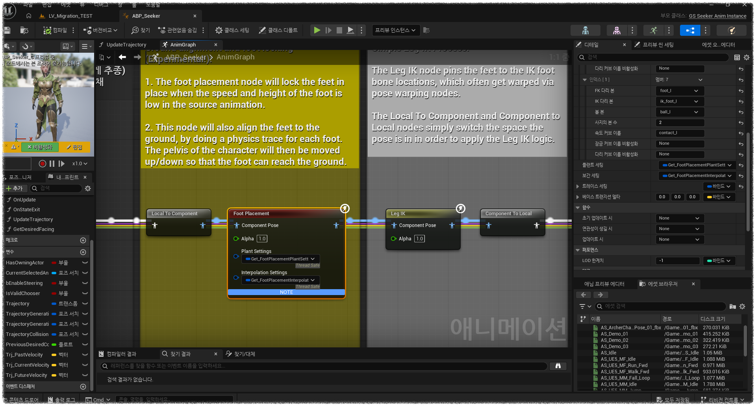
Task: Open IK 다리 본 ik_foot_l dropdown
Action: 680,101
